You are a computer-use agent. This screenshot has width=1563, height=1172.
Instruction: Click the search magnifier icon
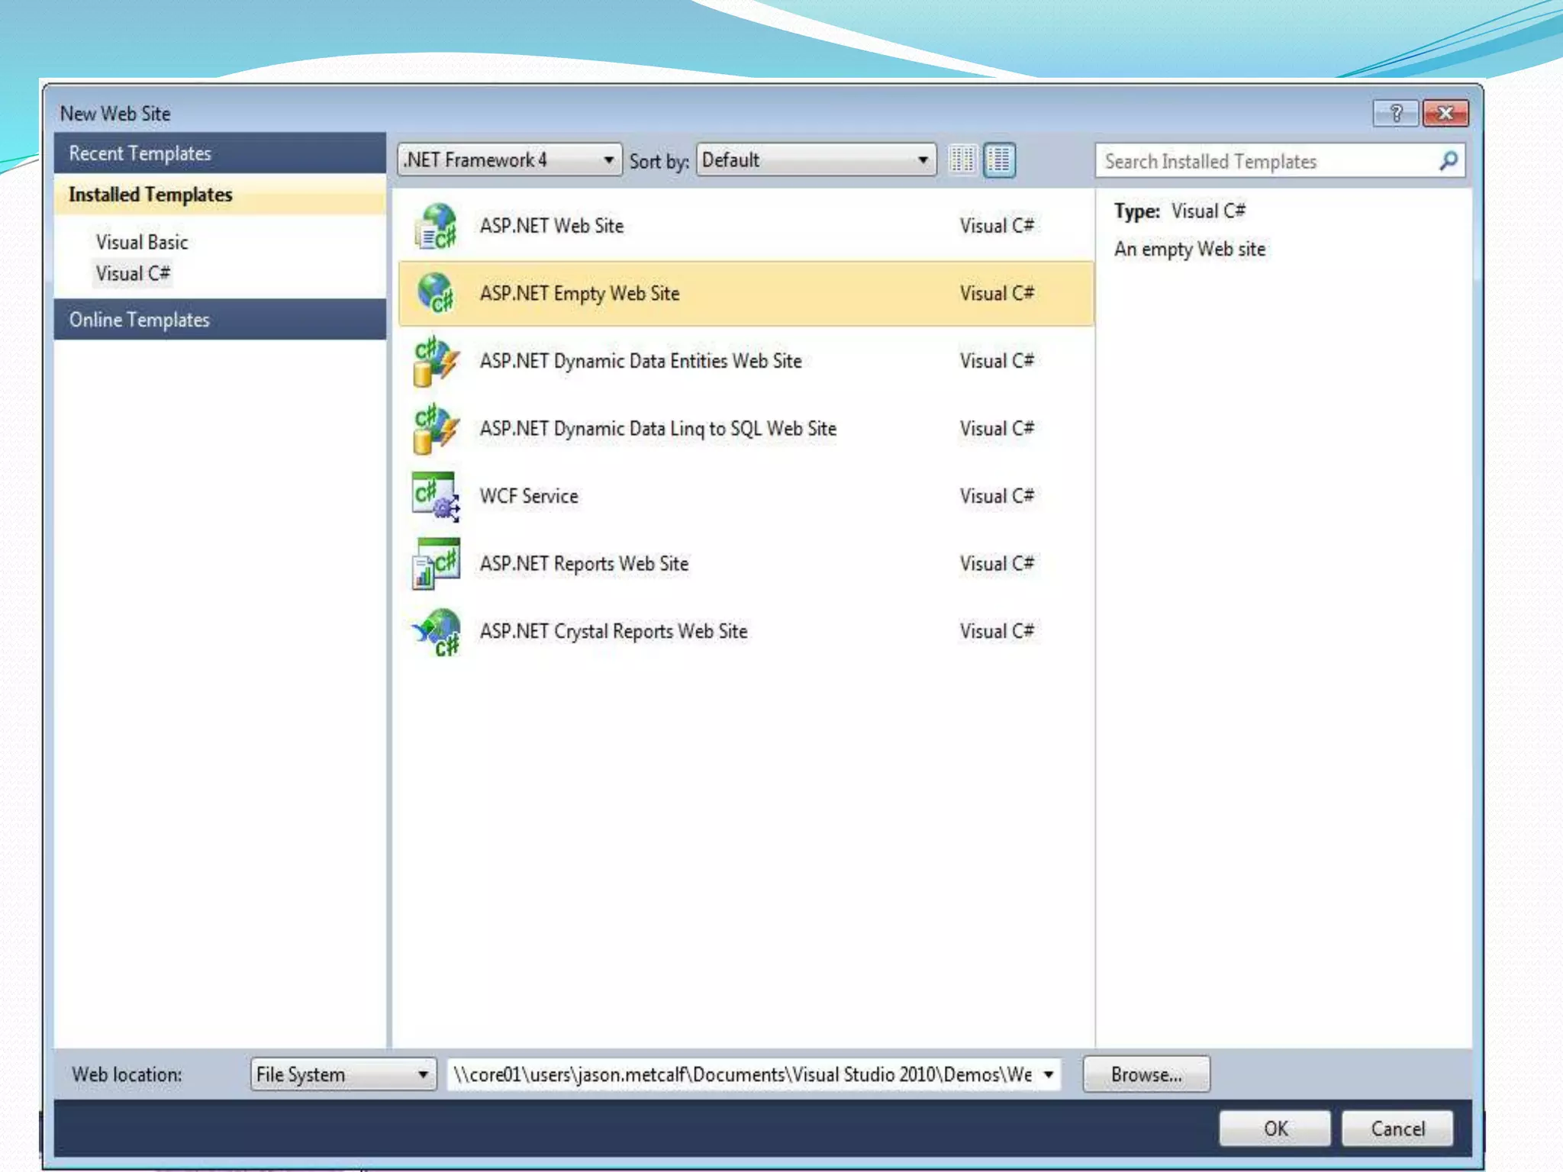point(1448,161)
